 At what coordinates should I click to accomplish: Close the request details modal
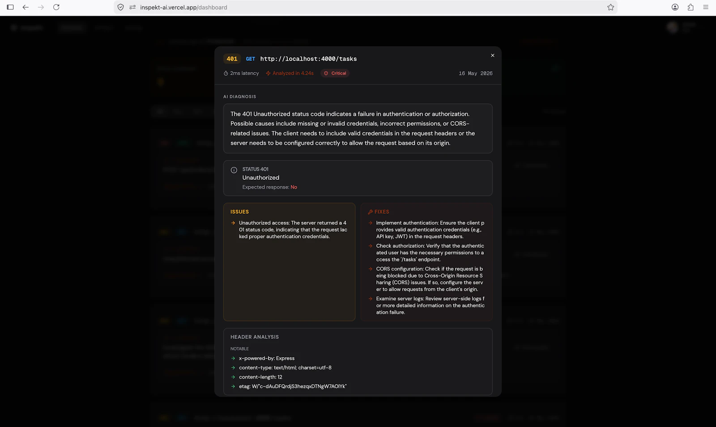(x=492, y=55)
